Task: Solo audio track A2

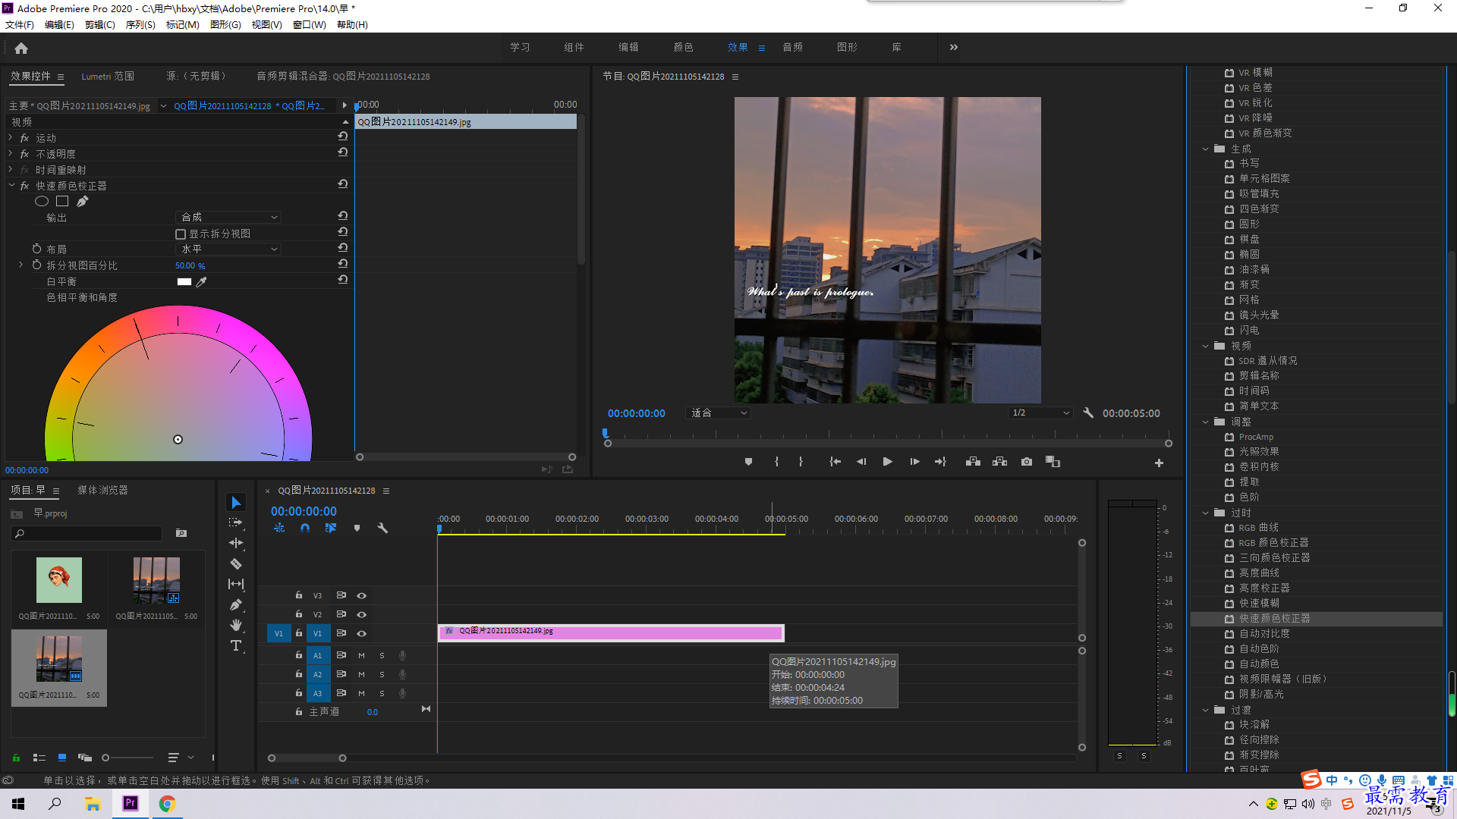Action: click(x=382, y=674)
